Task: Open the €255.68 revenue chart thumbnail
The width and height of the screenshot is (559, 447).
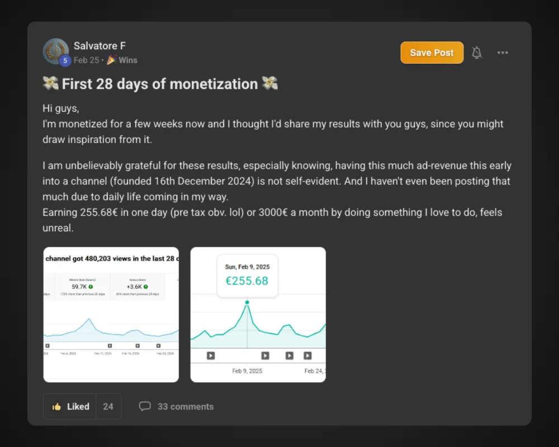Action: [258, 315]
